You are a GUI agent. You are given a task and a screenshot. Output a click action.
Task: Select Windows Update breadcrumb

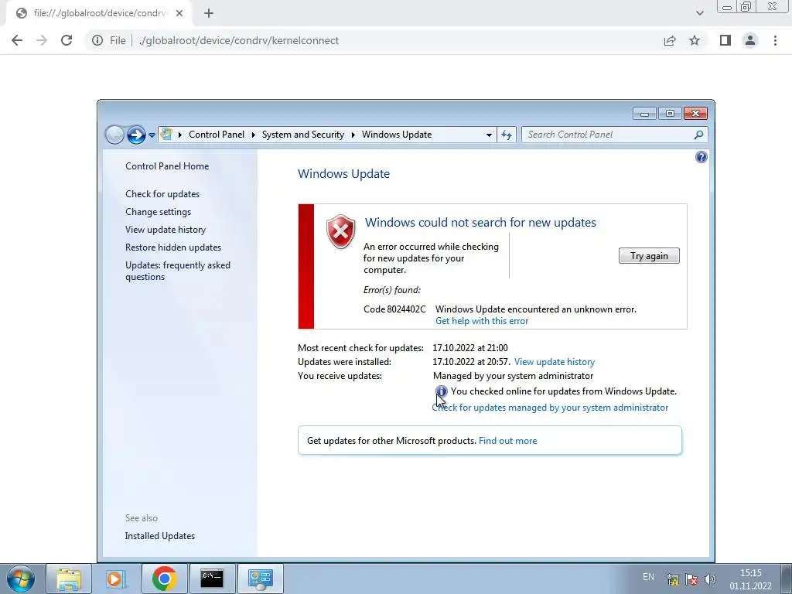397,135
